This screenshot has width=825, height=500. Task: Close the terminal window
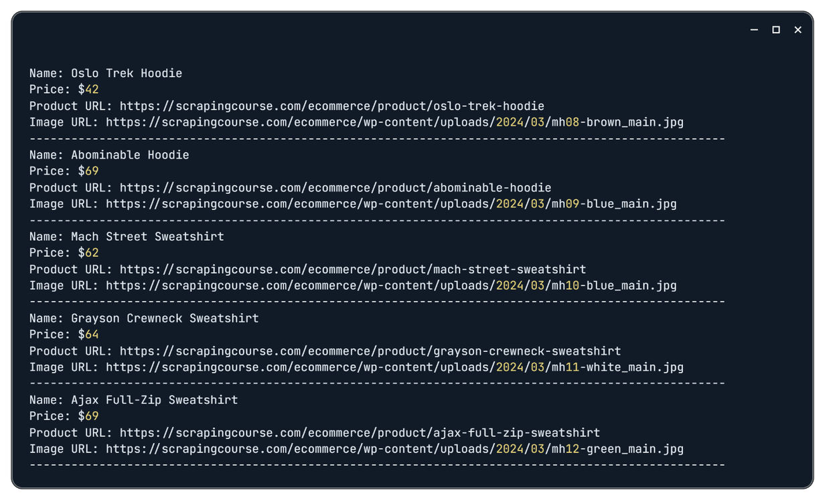pyautogui.click(x=798, y=30)
